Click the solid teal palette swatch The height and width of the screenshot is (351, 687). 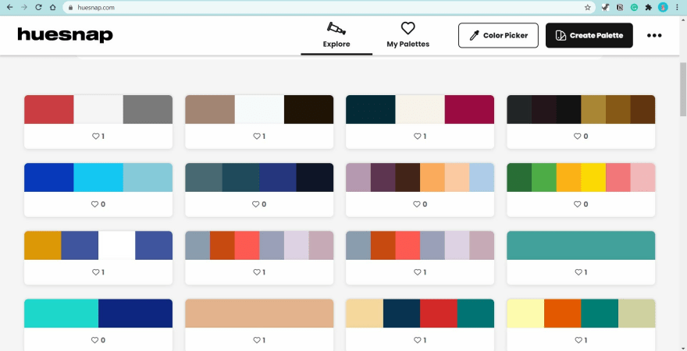click(581, 245)
